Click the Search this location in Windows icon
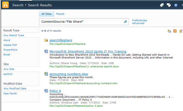 click(x=181, y=31)
